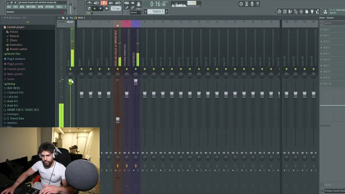The height and width of the screenshot is (194, 345).
Task: Mute Insert 8 mixer track LED
Action: tap(145, 69)
